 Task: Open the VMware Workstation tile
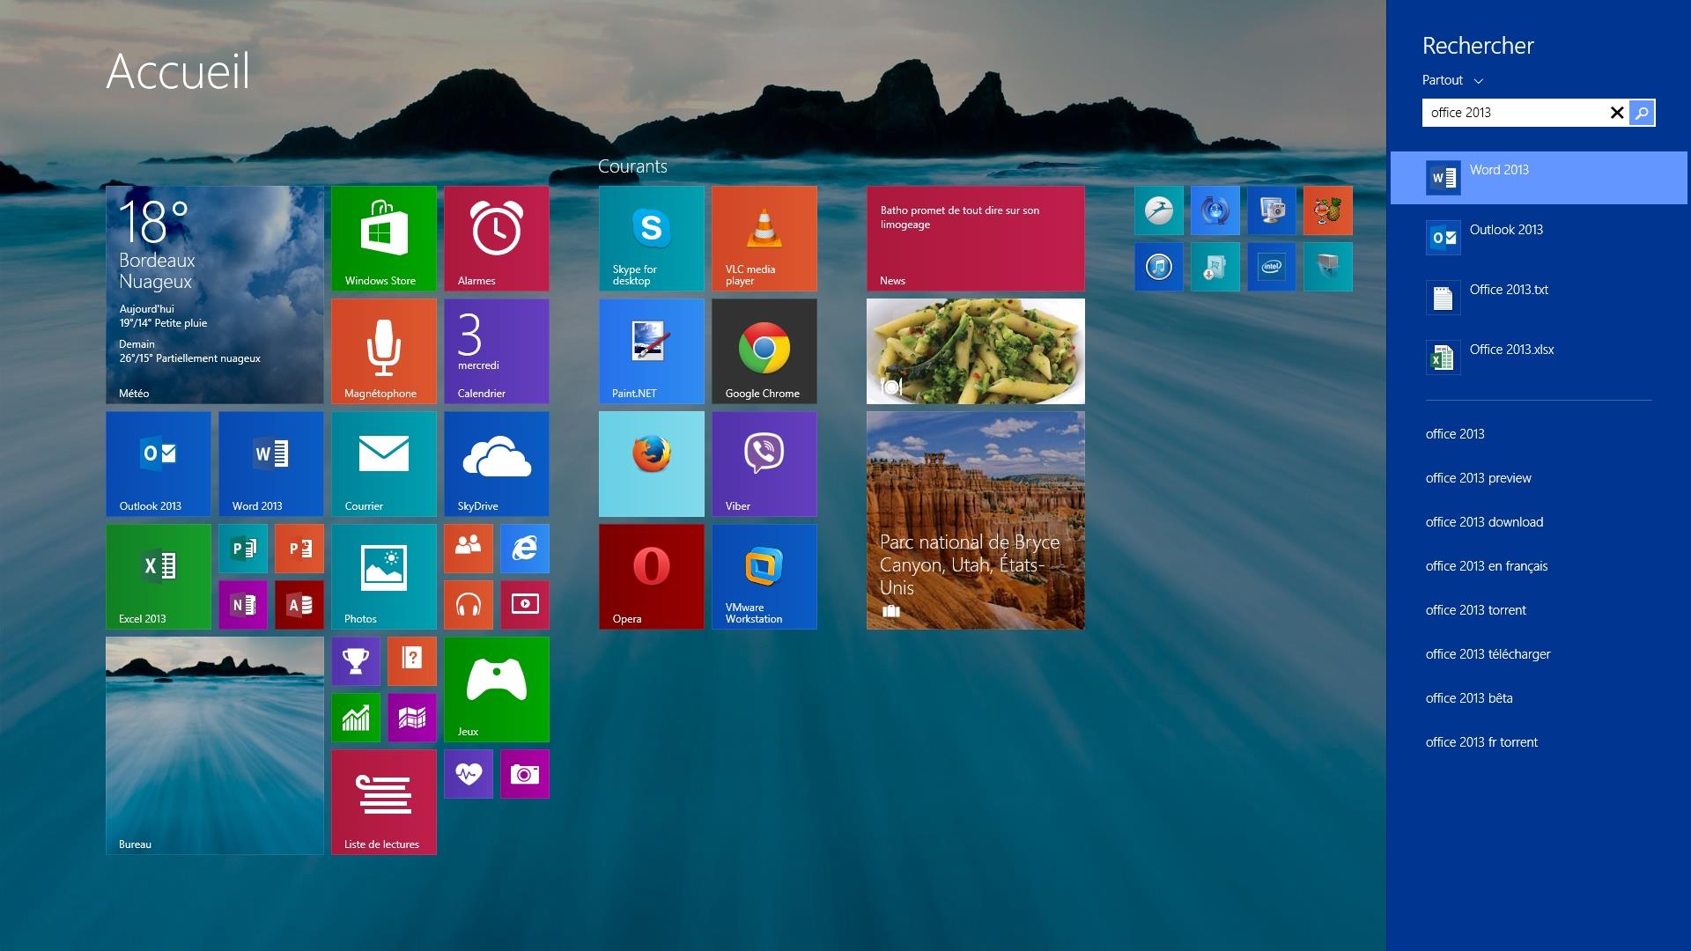coord(764,577)
